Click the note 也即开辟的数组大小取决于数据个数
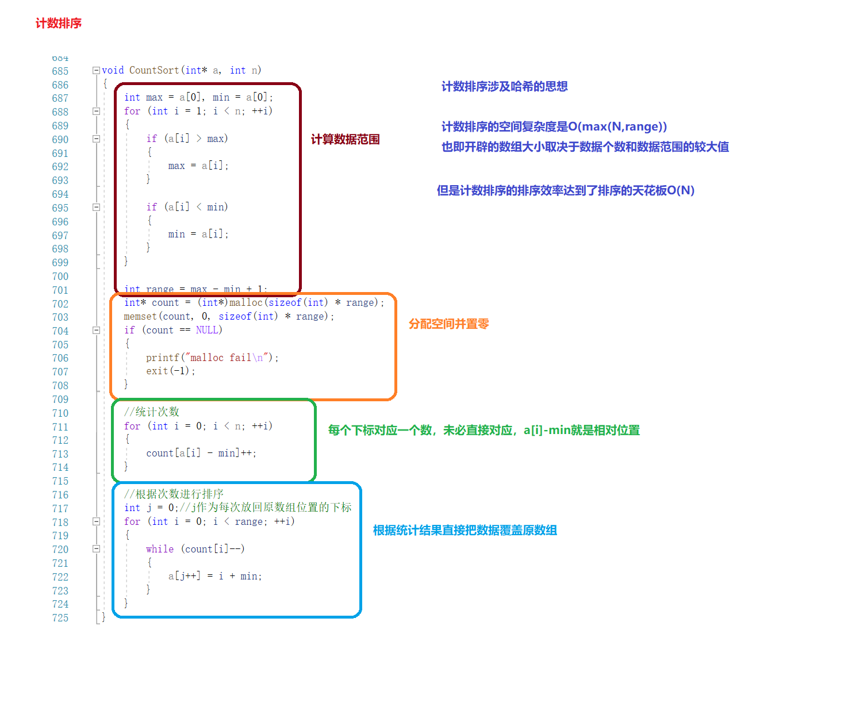Viewport: 848px width, 714px height. click(x=585, y=147)
